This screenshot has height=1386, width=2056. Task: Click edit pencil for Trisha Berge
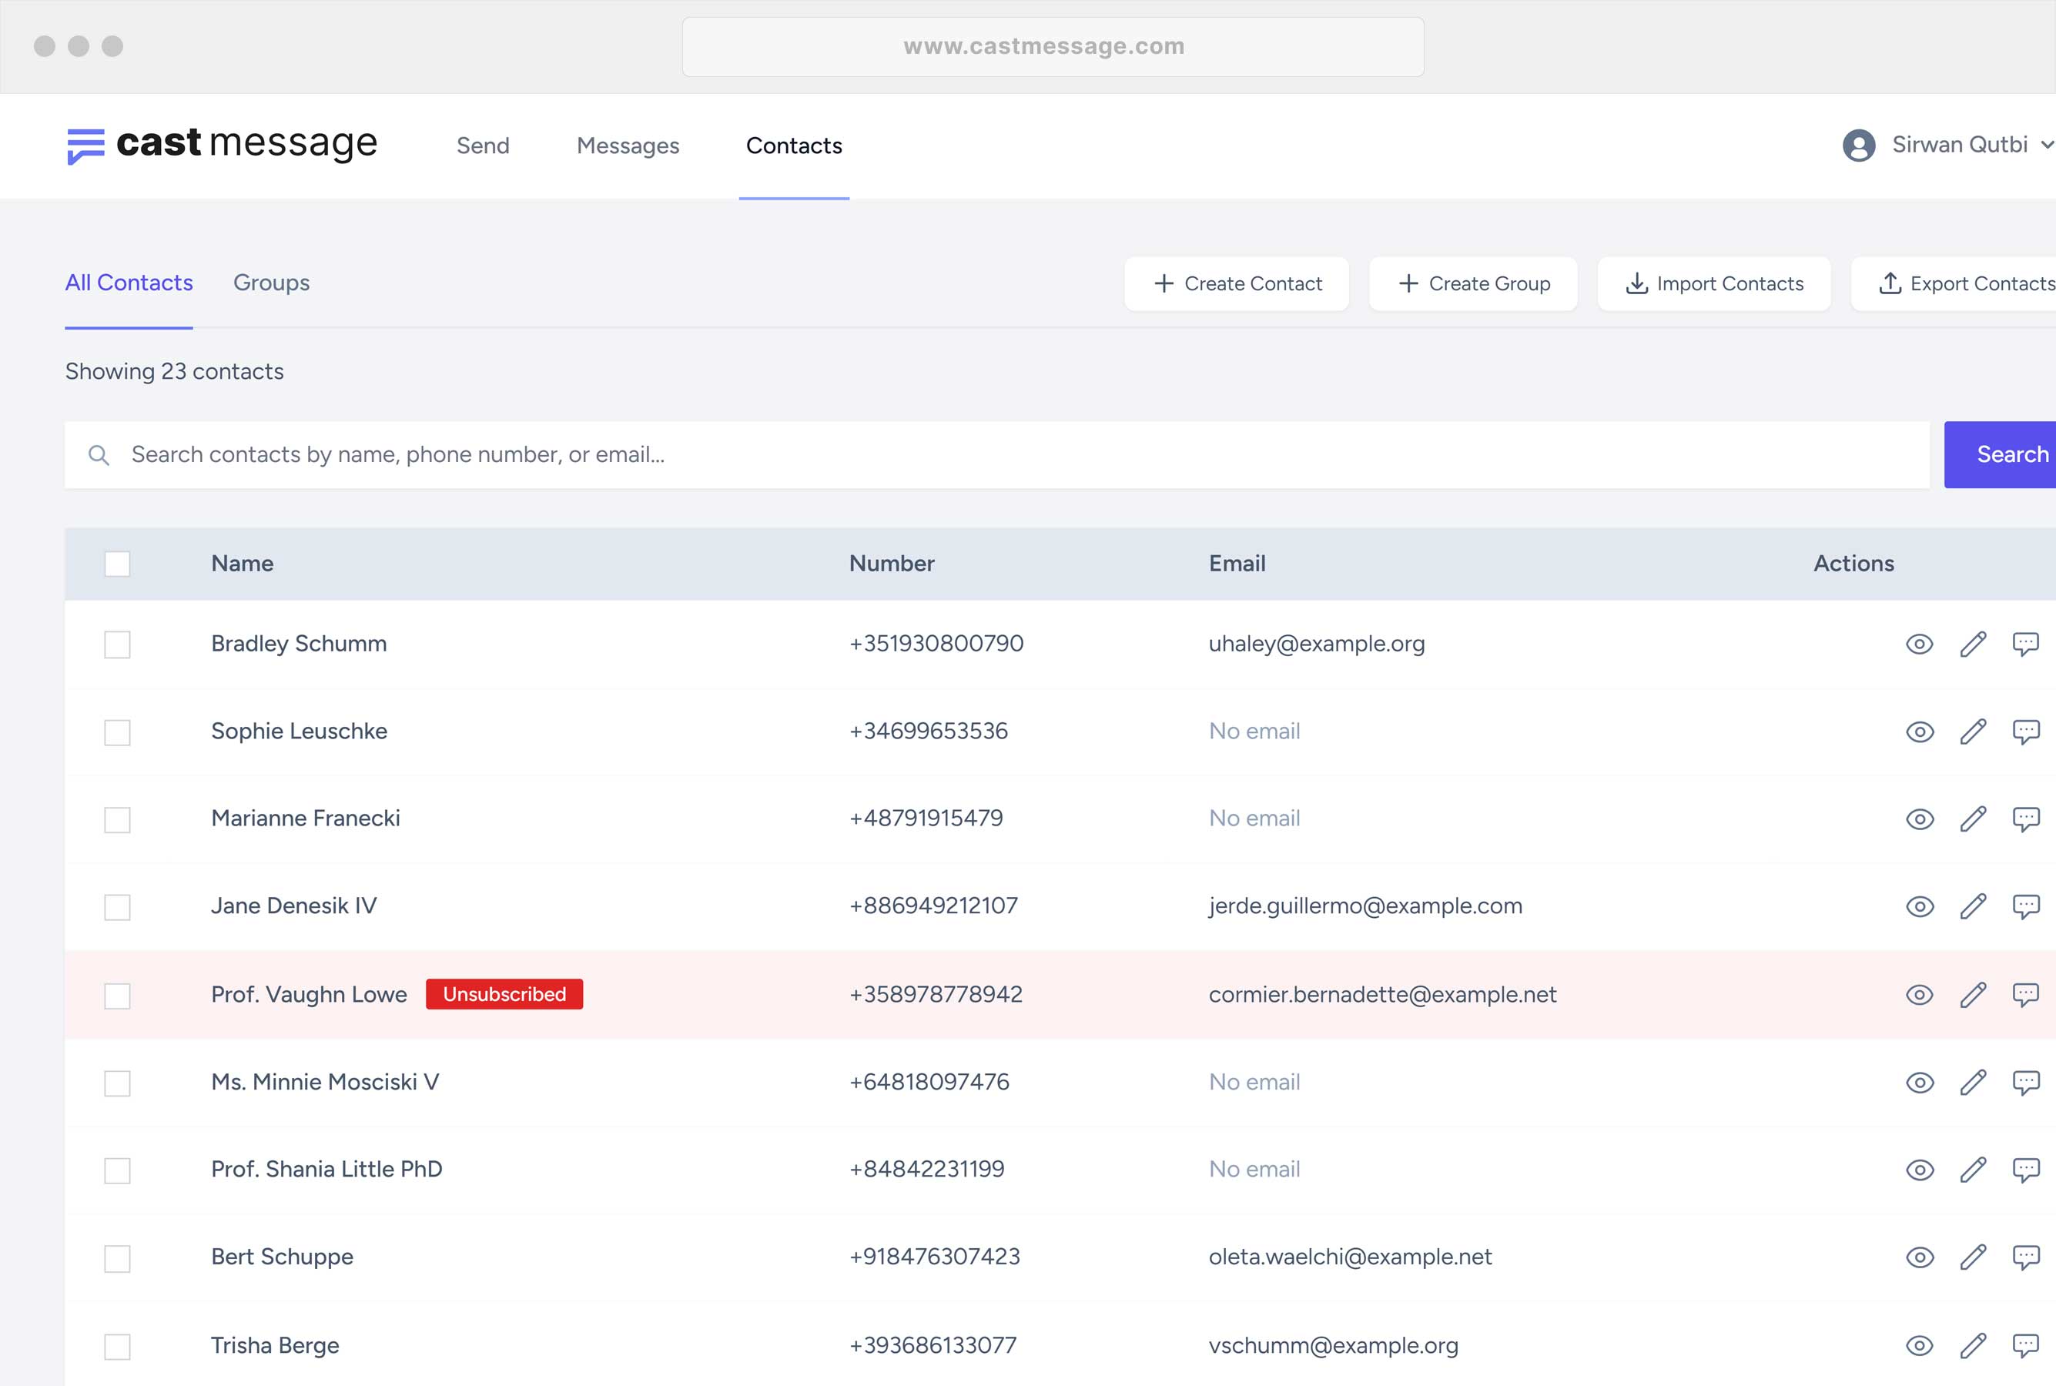pos(1973,1346)
